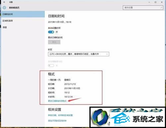Toggle 自动设置时间 switch
166x128 pixels.
(x=51, y=32)
